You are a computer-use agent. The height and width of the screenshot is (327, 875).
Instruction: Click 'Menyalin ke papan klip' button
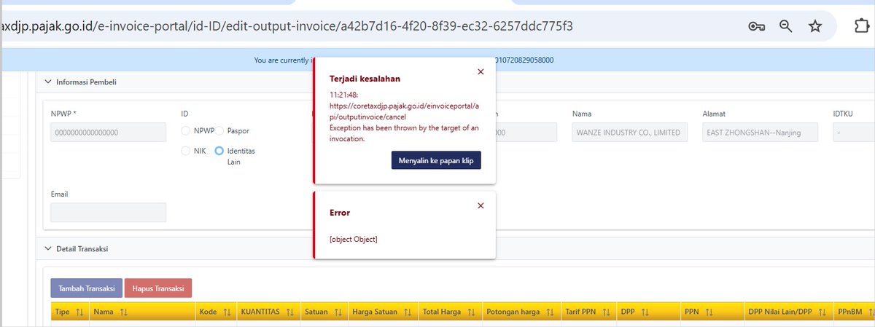pyautogui.click(x=436, y=160)
